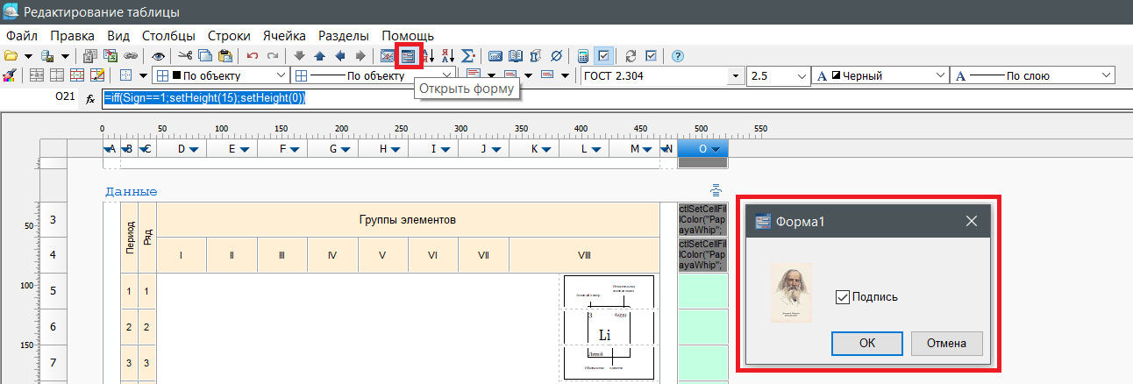Viewport: 1133px width, 384px height.
Task: Click the scissors Cut icon
Action: (185, 56)
